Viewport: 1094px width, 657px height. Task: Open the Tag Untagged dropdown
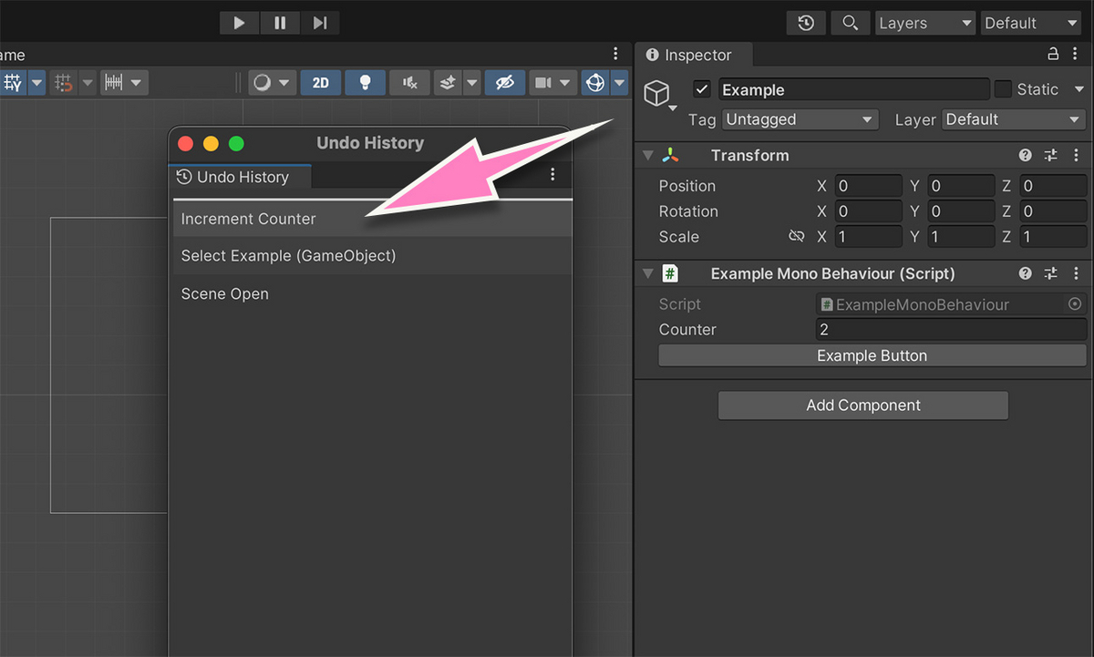800,119
